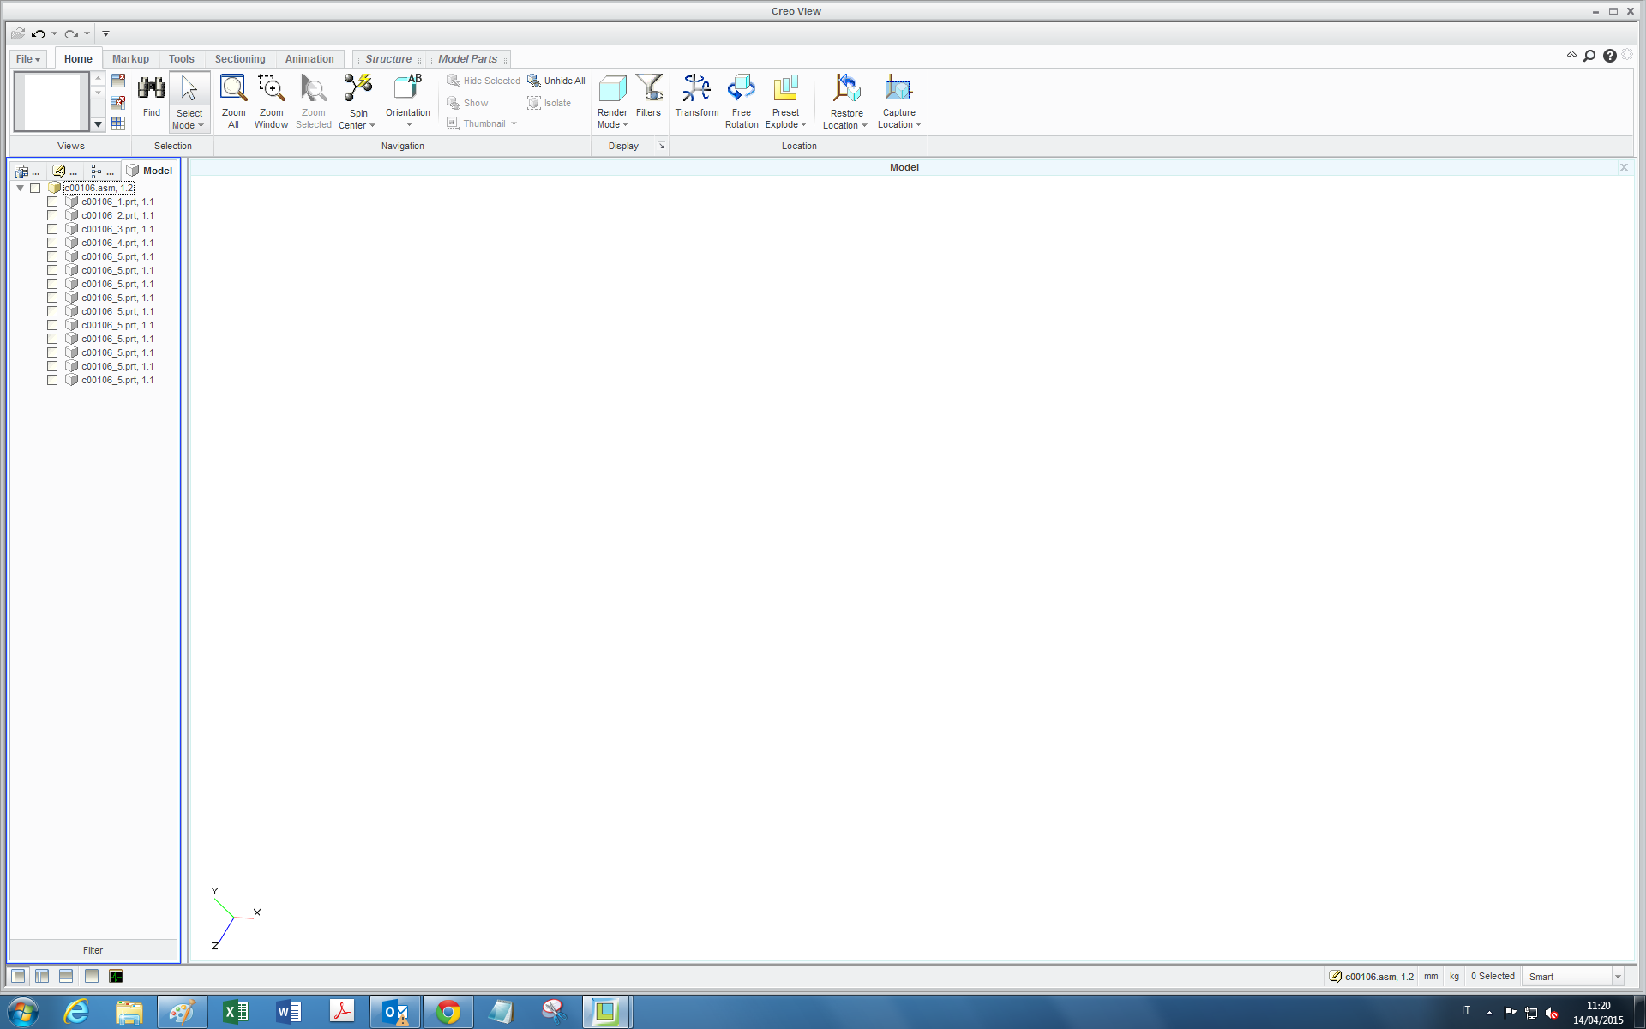Screen dimensions: 1646x1029
Task: Collapse the c00106.asm tree node
Action: click(x=20, y=187)
